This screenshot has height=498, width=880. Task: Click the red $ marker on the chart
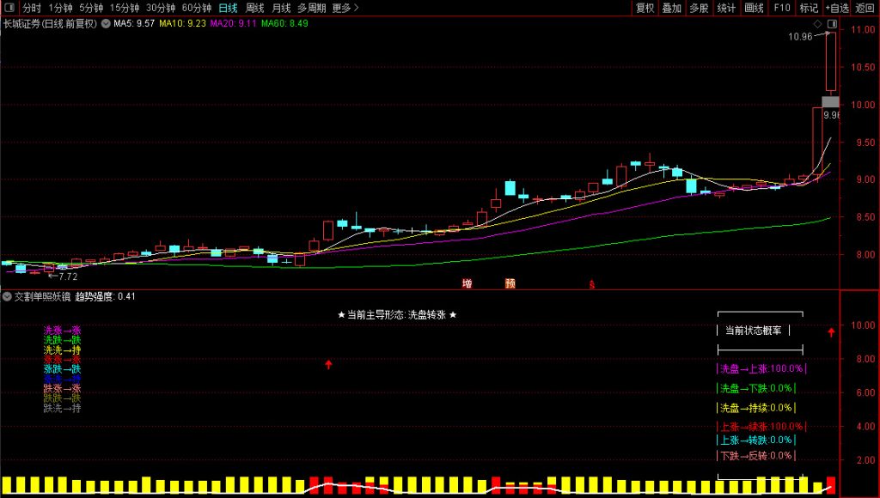591,283
